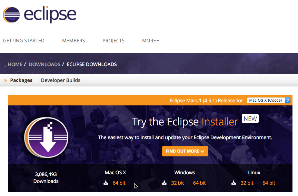The width and height of the screenshot is (298, 196).
Task: Click the large Eclipse Installer download icon
Action: pyautogui.click(x=46, y=137)
